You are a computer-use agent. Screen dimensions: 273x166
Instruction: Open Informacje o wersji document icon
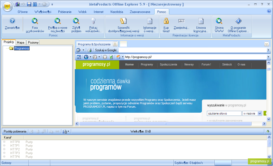[150, 21]
